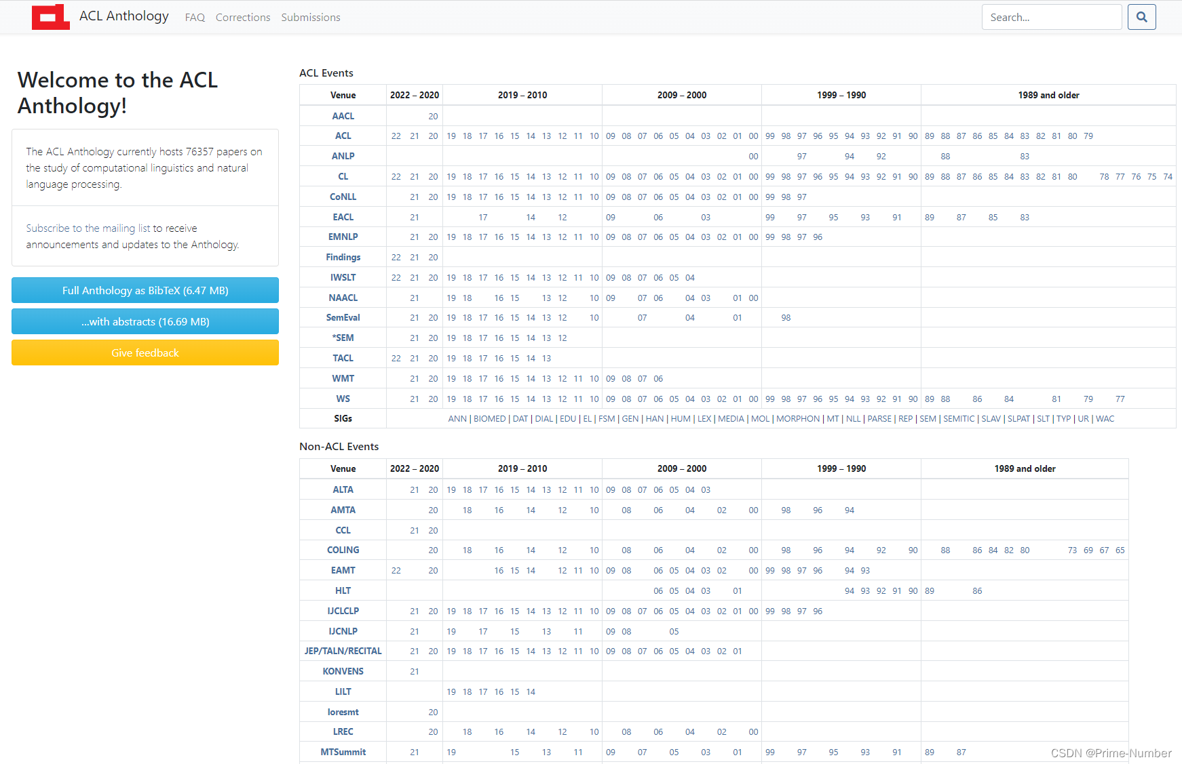
Task: Open ANLP row year 00 link
Action: [753, 157]
